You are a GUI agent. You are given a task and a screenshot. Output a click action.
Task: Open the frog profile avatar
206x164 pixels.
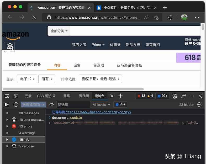184,17
